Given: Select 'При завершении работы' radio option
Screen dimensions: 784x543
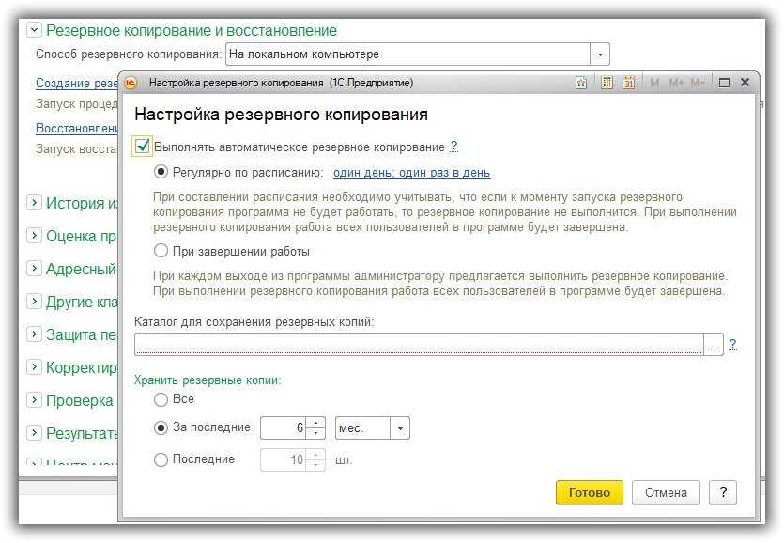Looking at the screenshot, I should (x=161, y=251).
